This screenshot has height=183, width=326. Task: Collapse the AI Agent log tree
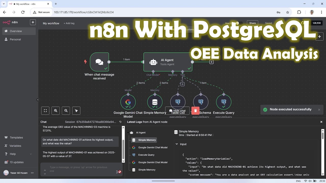click(128, 133)
